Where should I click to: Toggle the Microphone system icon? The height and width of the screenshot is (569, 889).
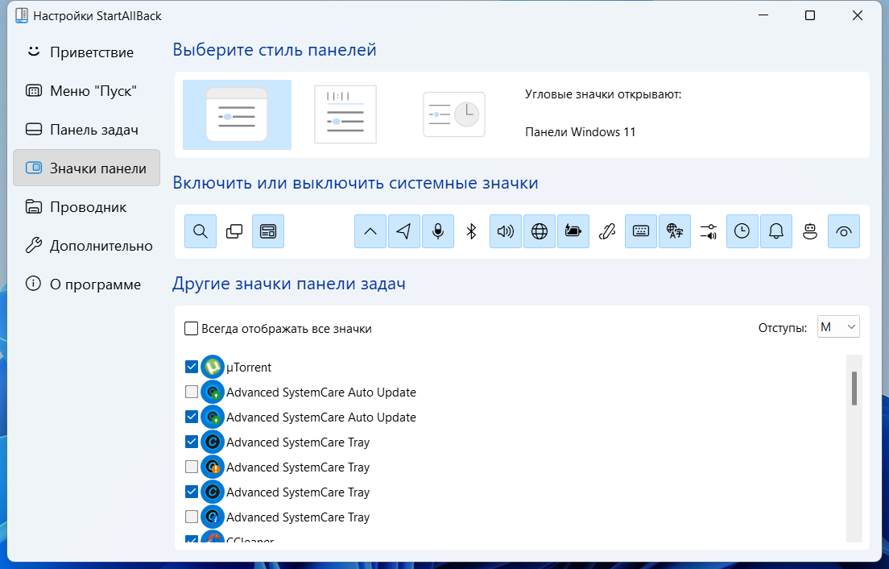pyautogui.click(x=438, y=231)
